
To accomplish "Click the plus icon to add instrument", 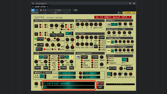I will click(33, 3).
